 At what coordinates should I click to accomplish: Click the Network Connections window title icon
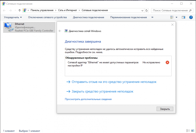[3, 4]
